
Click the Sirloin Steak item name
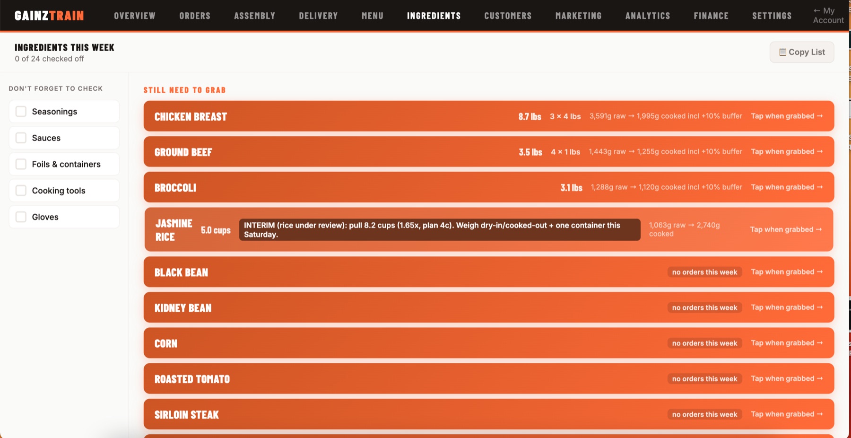pos(187,415)
